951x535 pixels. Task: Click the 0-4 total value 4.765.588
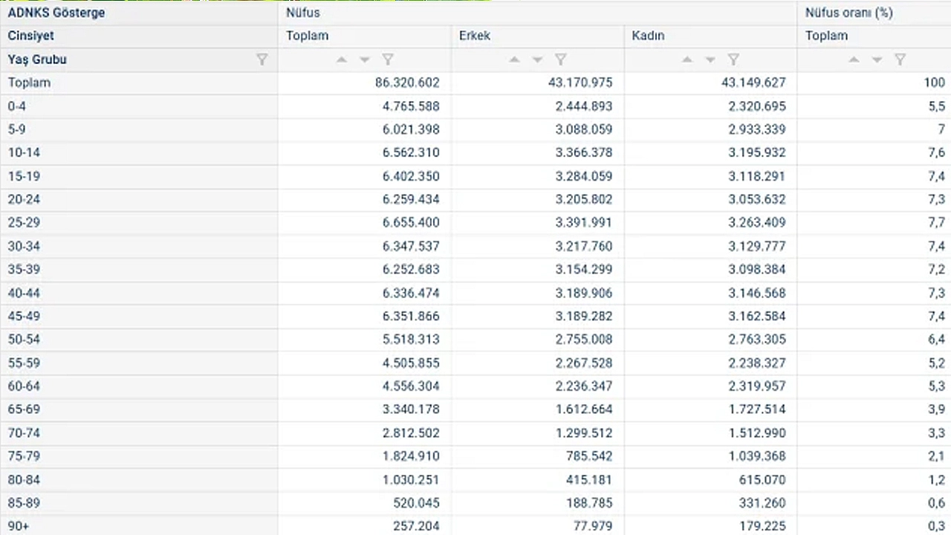tap(411, 106)
